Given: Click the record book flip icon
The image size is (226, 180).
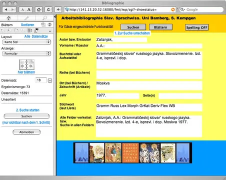Looking at the screenshot, I should (x=26, y=64).
